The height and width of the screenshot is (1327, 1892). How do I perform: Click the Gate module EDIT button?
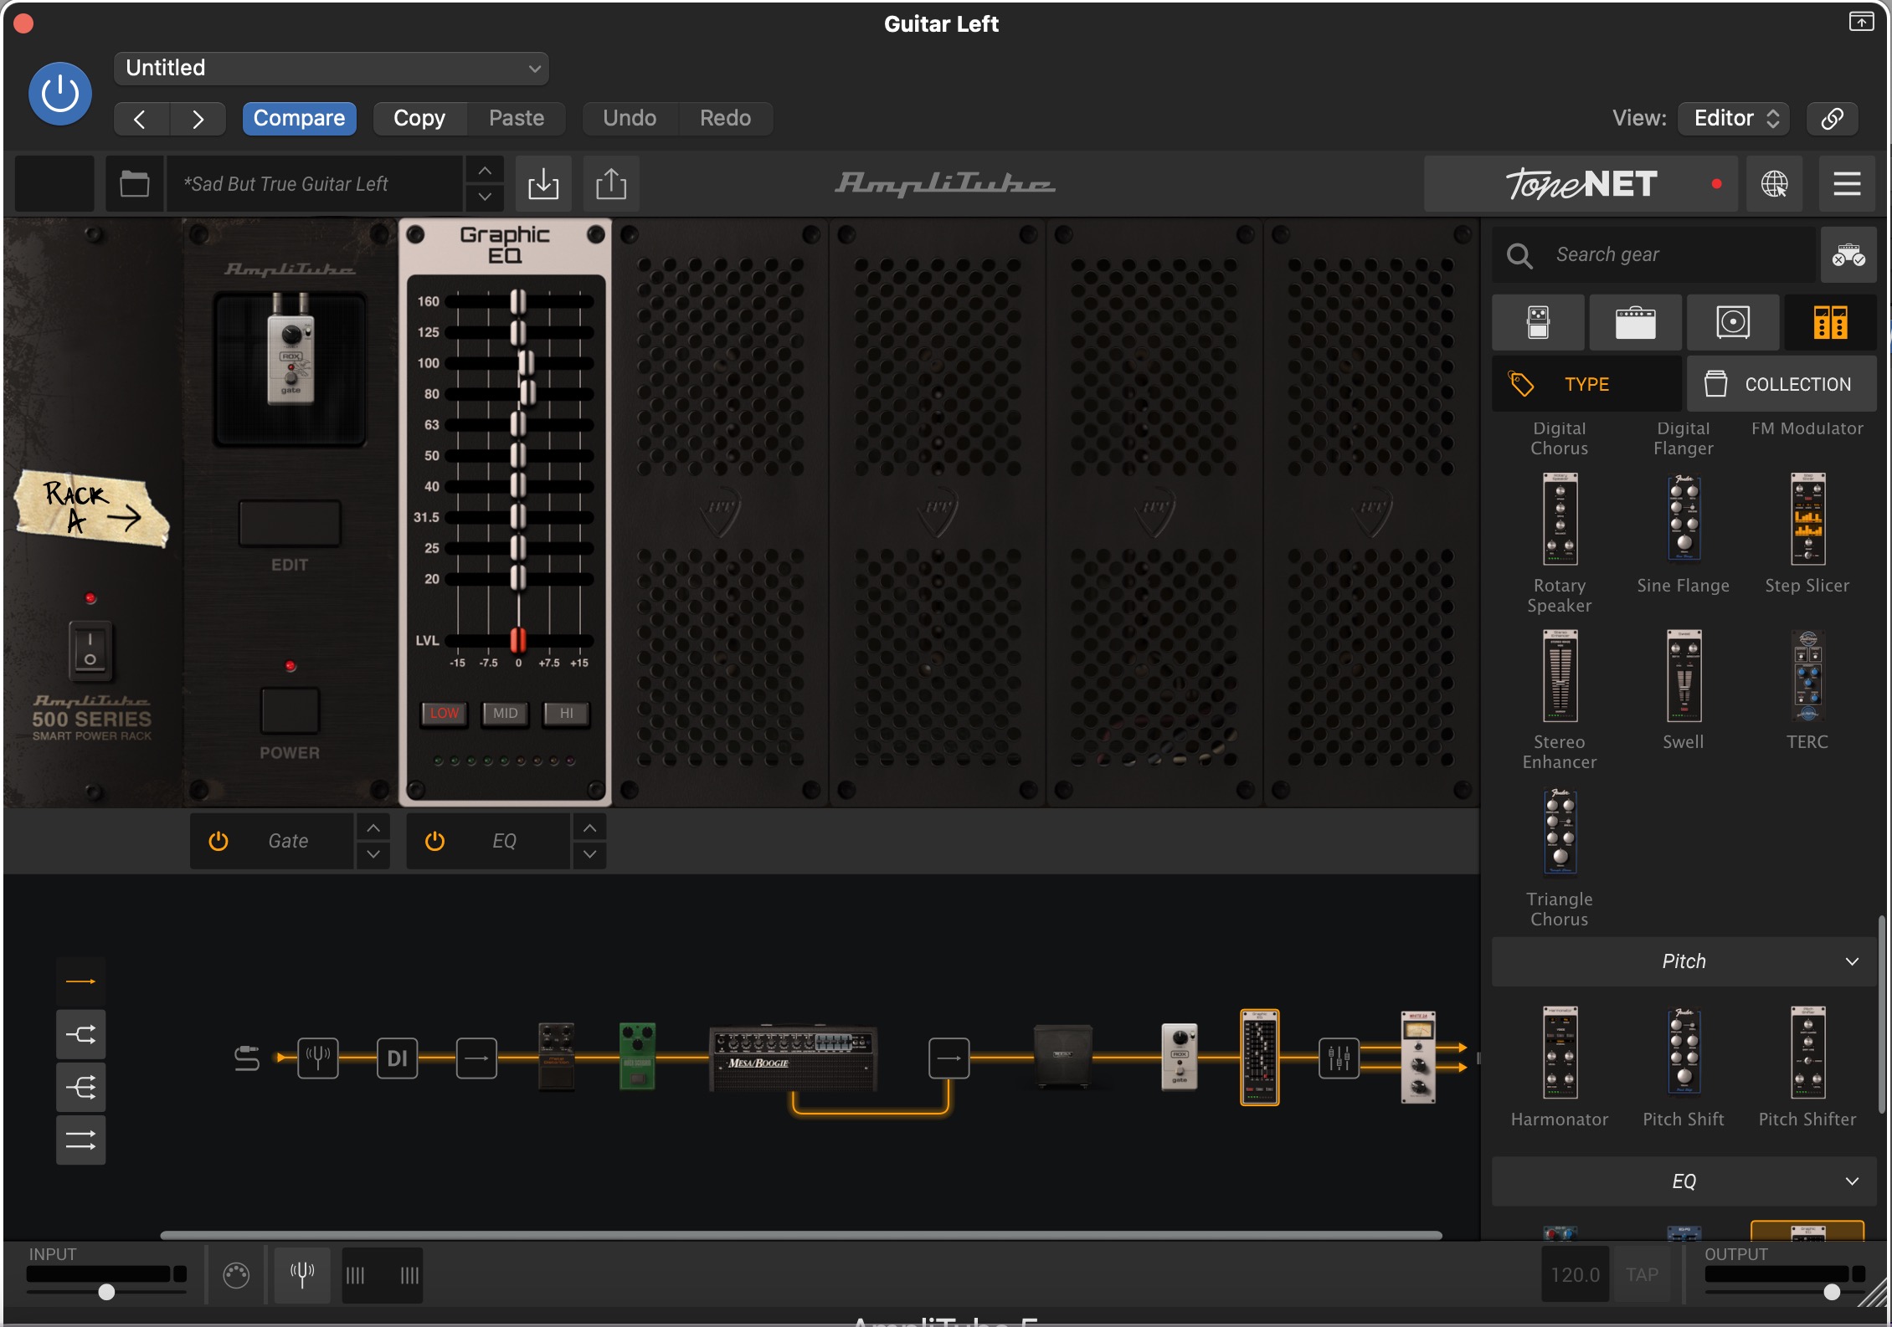pos(290,523)
